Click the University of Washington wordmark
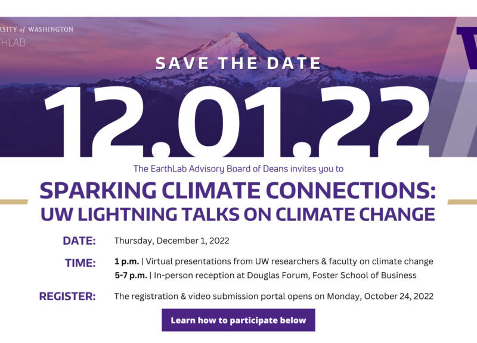The image size is (477, 343). point(37,29)
